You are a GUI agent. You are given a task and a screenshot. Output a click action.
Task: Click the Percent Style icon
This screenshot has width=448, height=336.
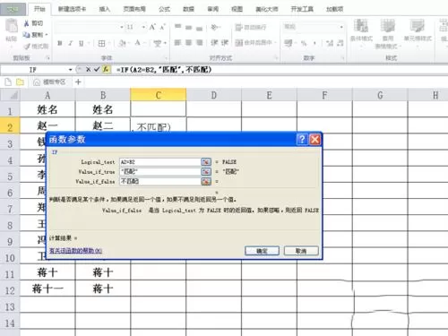304,43
